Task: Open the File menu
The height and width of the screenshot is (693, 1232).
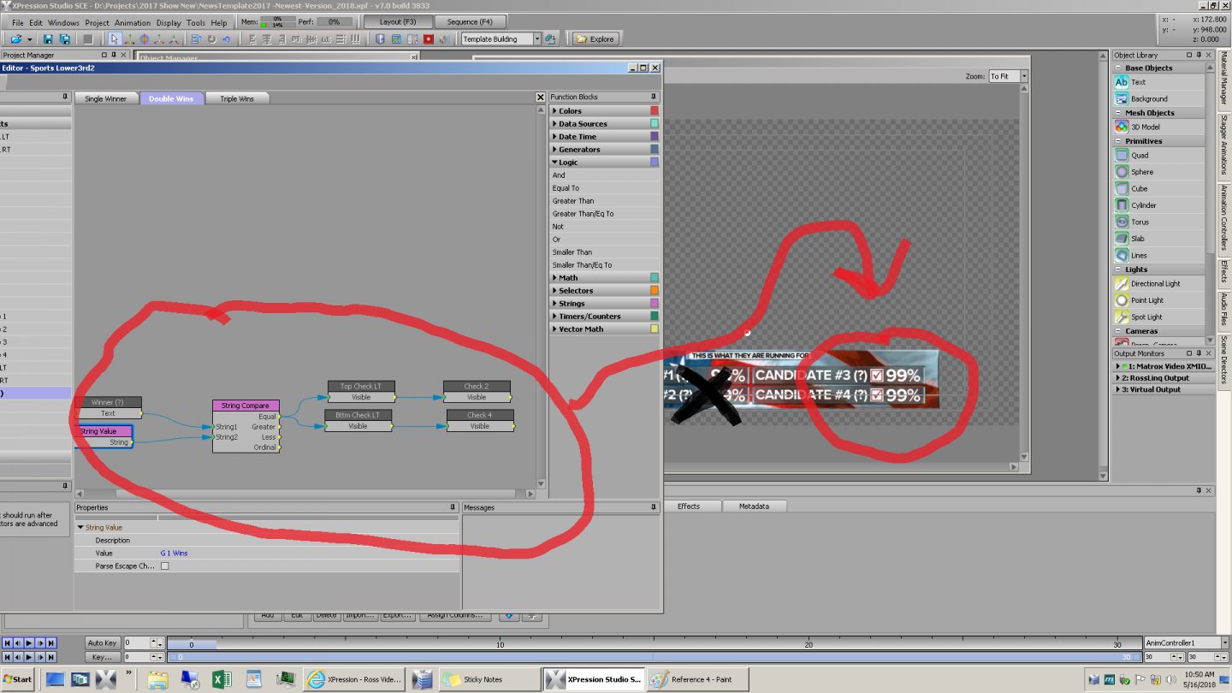Action: 17,22
